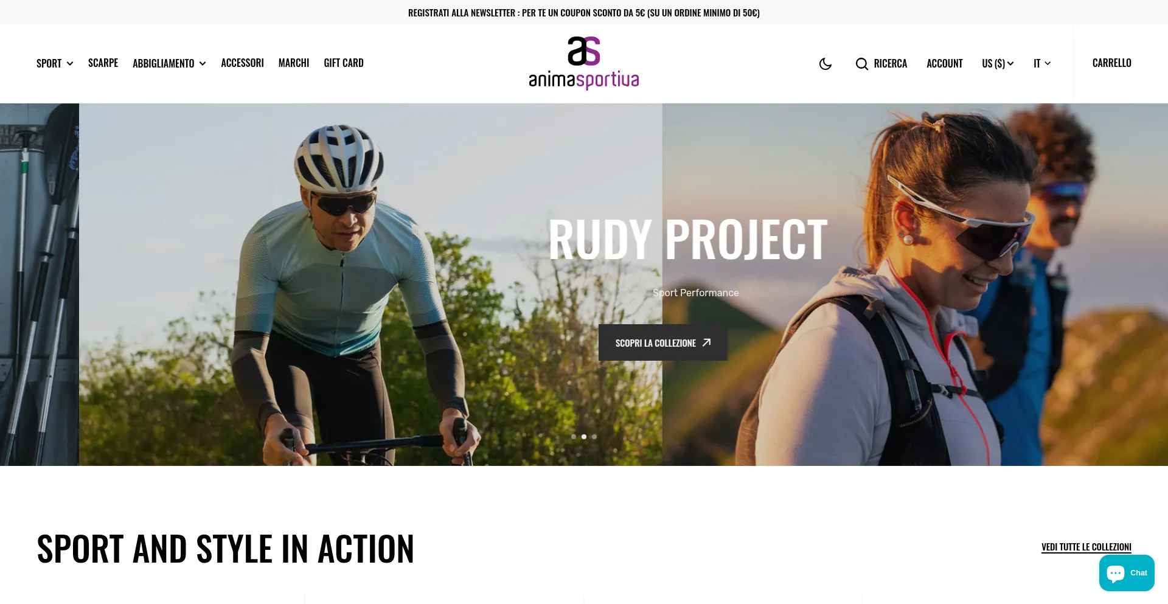Click the search magnifier icon
The height and width of the screenshot is (604, 1168).
(861, 64)
